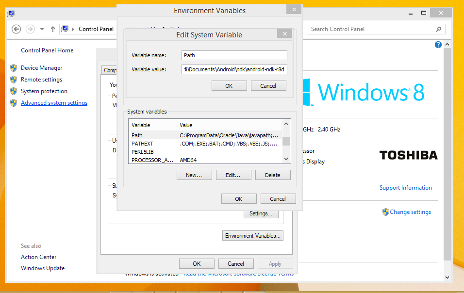Select the Path row in System variables
Screen dimensions: 464x293
[x=206, y=135]
